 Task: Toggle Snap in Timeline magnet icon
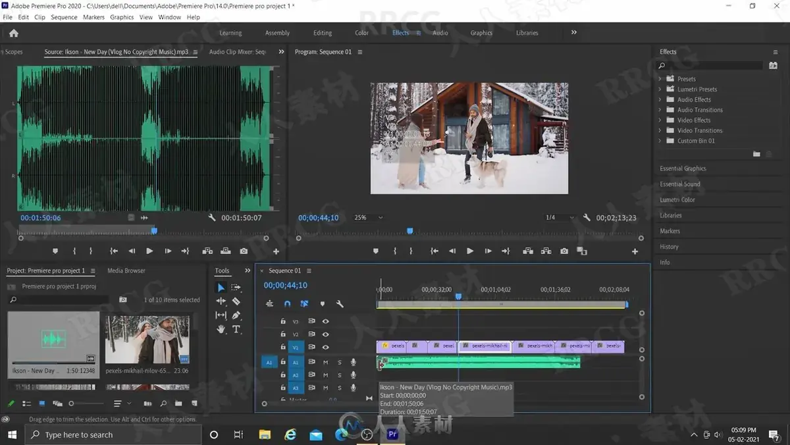(x=287, y=304)
